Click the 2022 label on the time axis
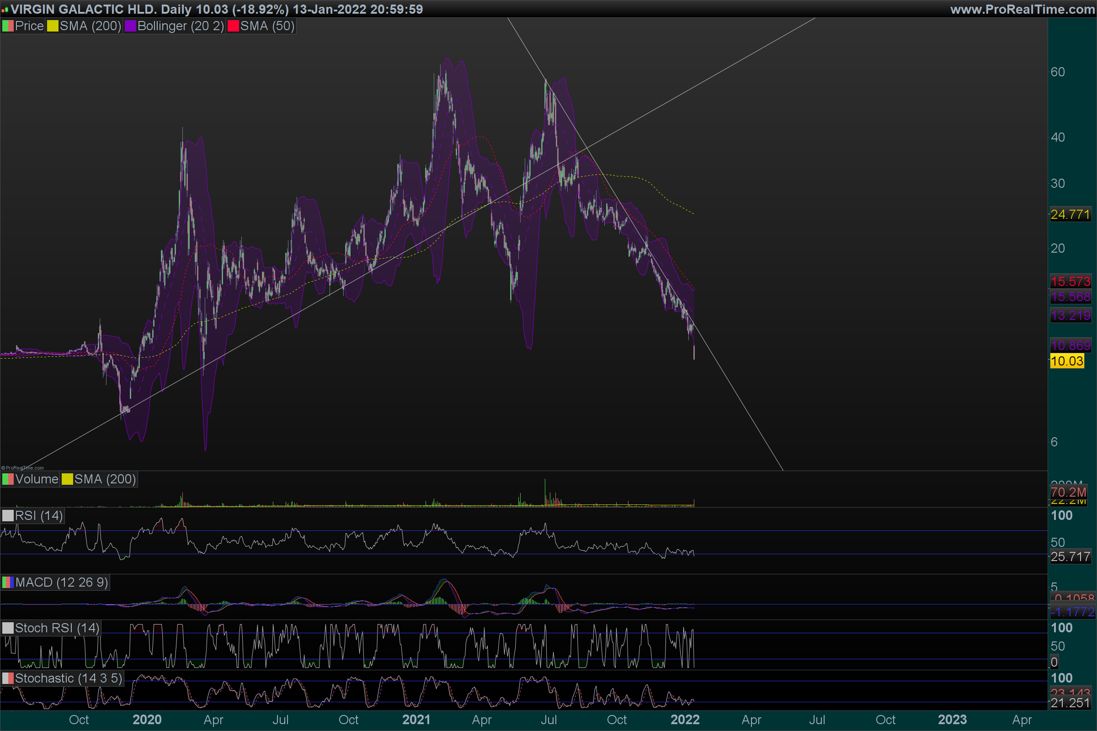The height and width of the screenshot is (731, 1097). pyautogui.click(x=685, y=720)
